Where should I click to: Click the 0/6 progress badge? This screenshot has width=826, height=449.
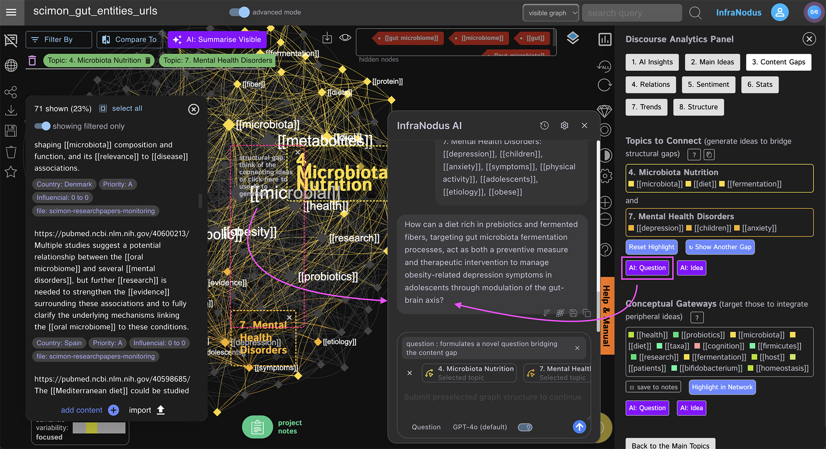(814, 12)
